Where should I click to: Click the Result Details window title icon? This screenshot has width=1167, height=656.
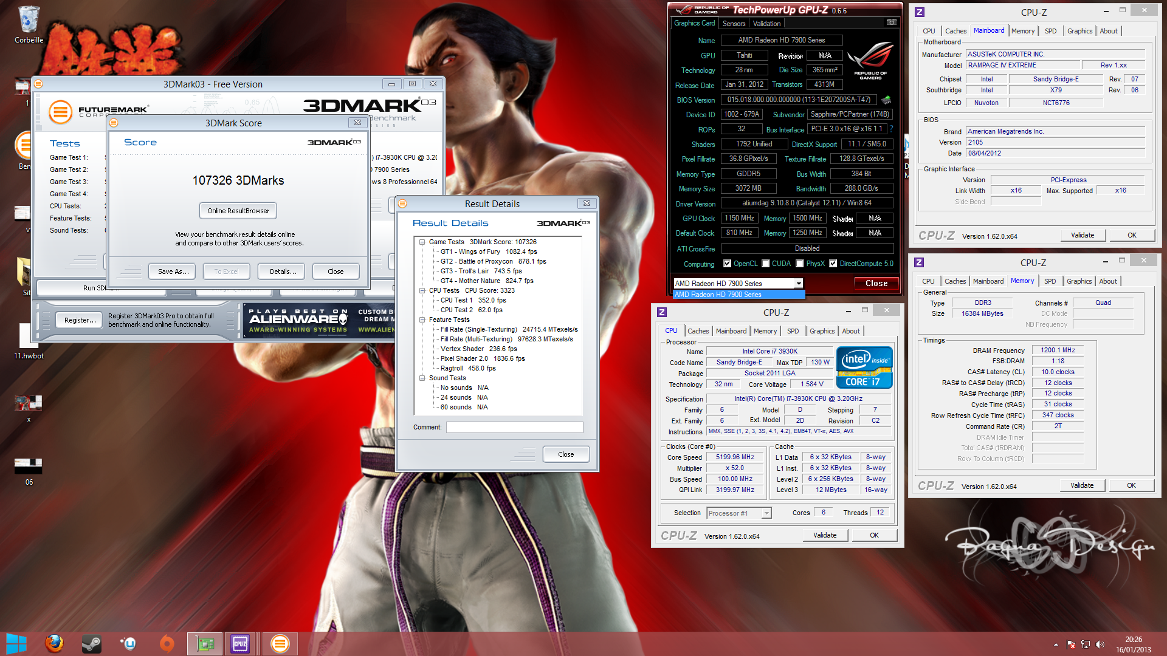402,203
